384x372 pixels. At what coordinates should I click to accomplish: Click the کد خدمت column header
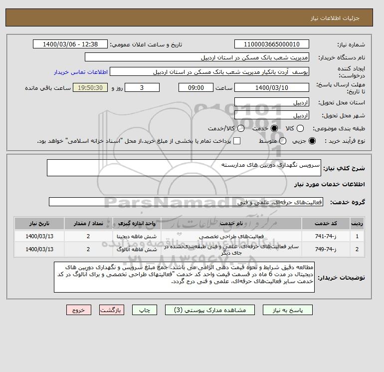(x=326, y=223)
